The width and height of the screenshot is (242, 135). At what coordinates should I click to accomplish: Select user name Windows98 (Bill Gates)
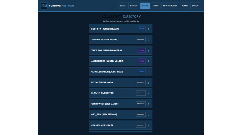click(105, 104)
